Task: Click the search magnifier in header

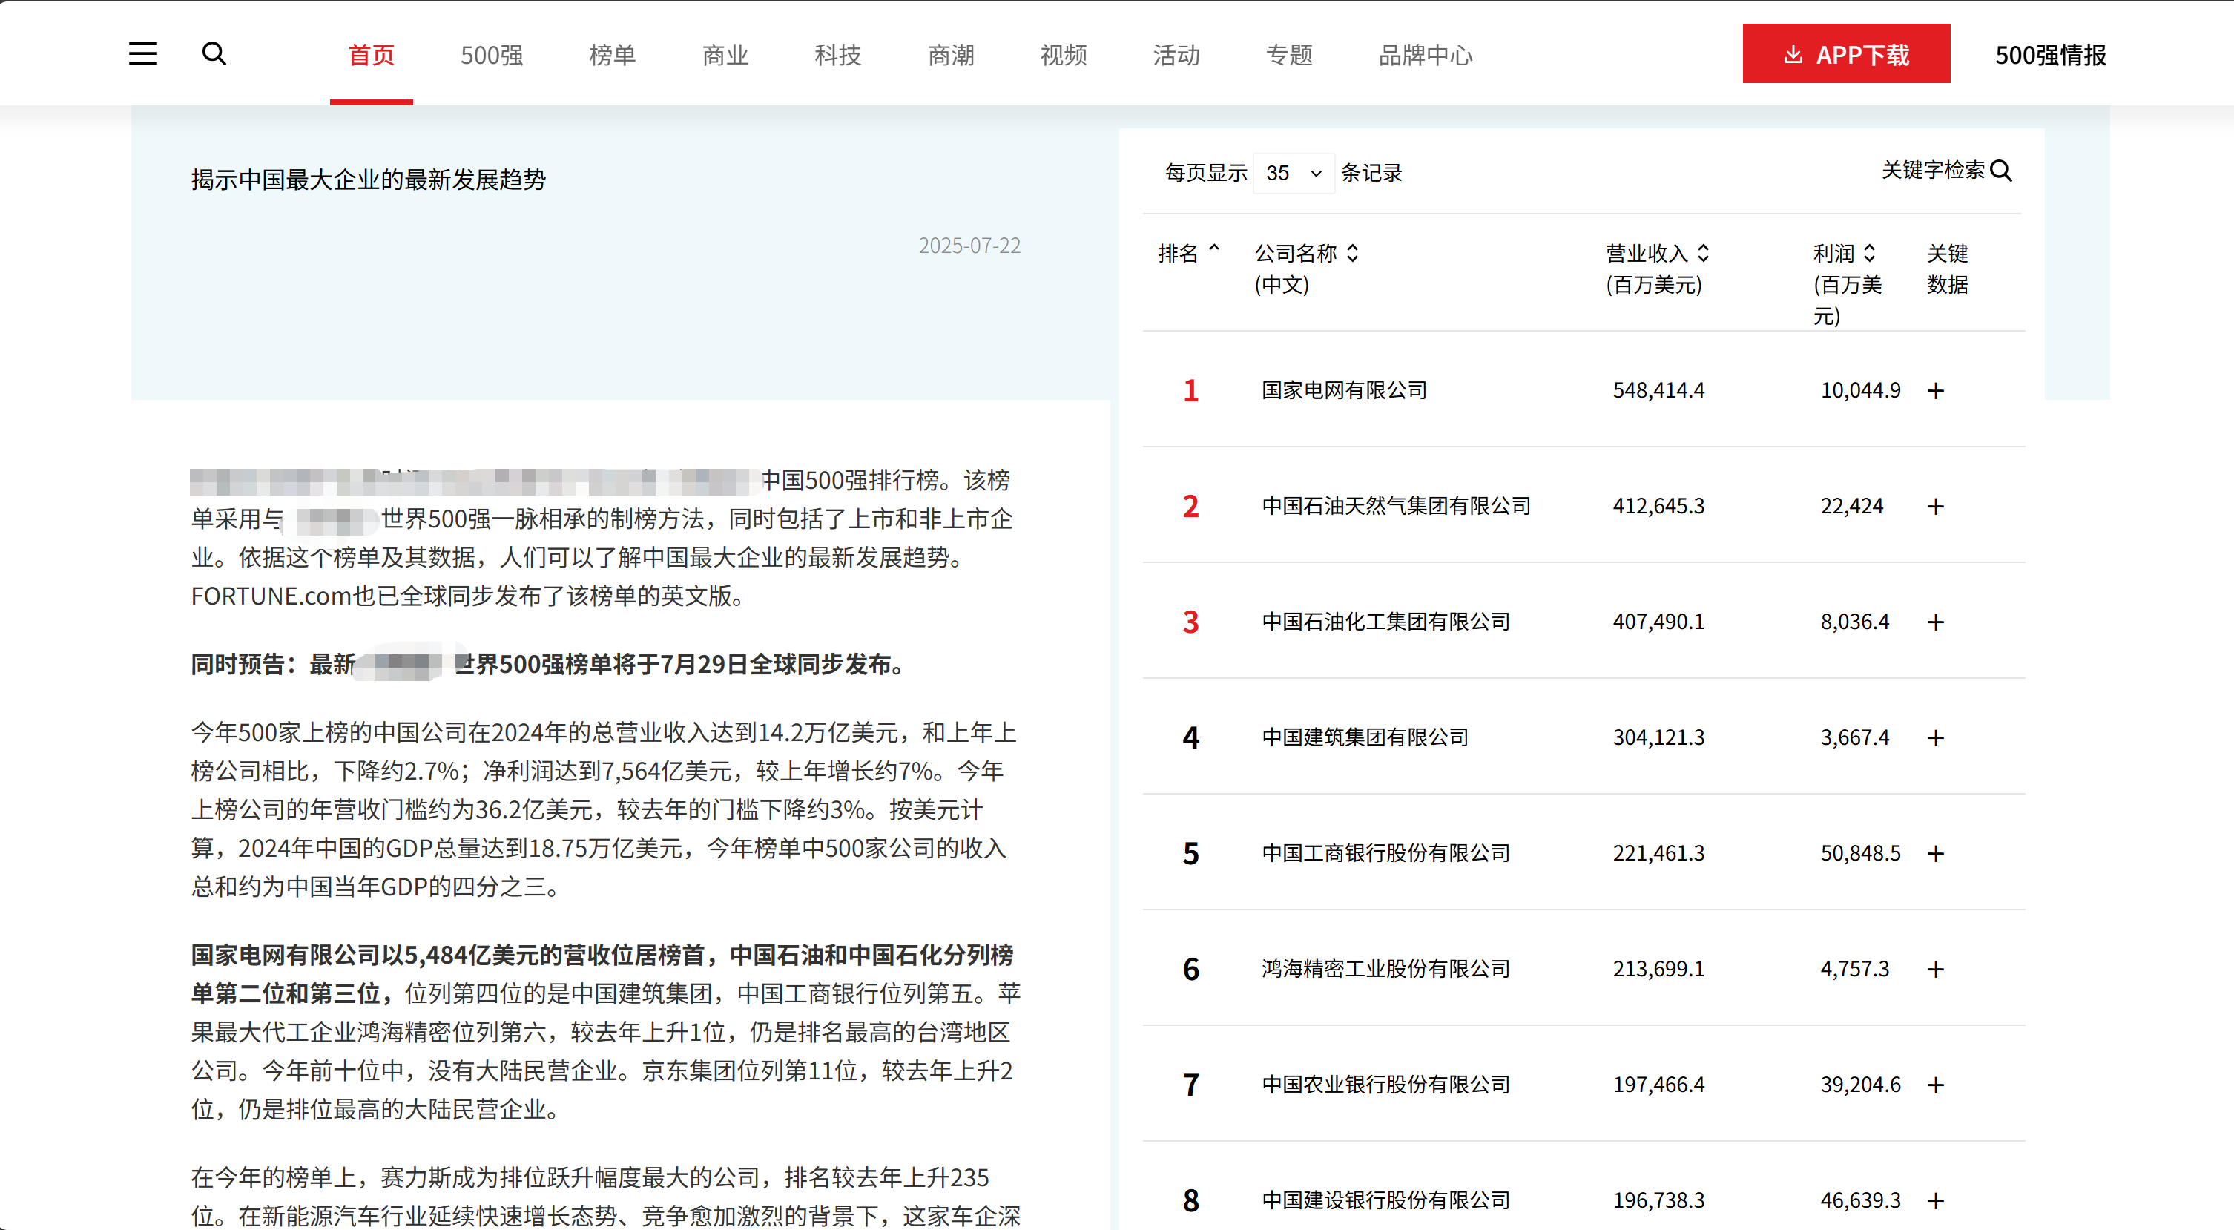Action: (x=214, y=53)
